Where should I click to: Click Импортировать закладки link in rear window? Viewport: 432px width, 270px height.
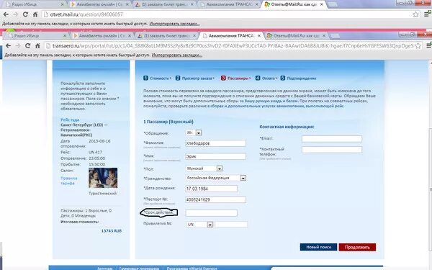click(x=175, y=24)
